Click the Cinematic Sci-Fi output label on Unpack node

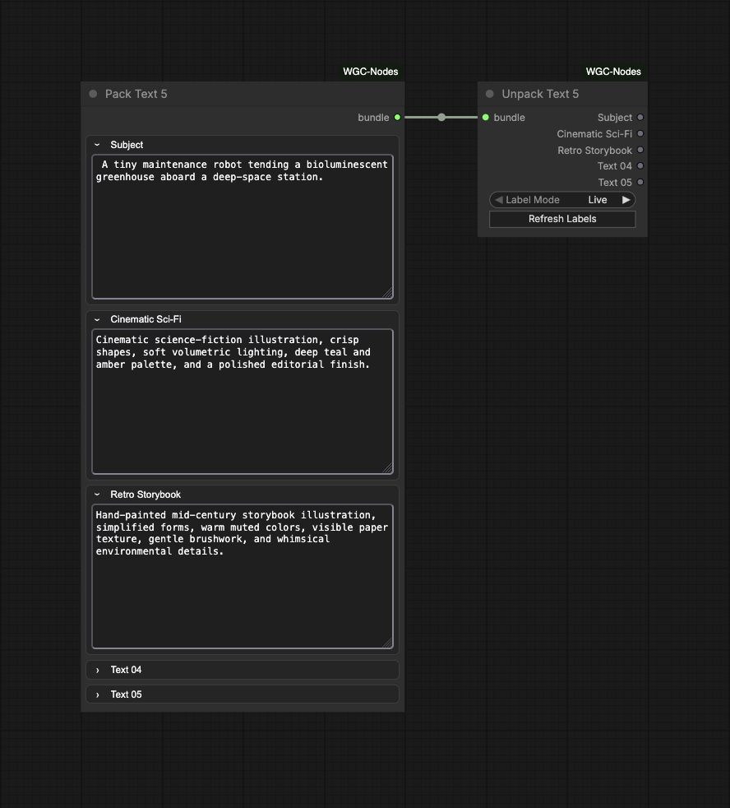594,134
